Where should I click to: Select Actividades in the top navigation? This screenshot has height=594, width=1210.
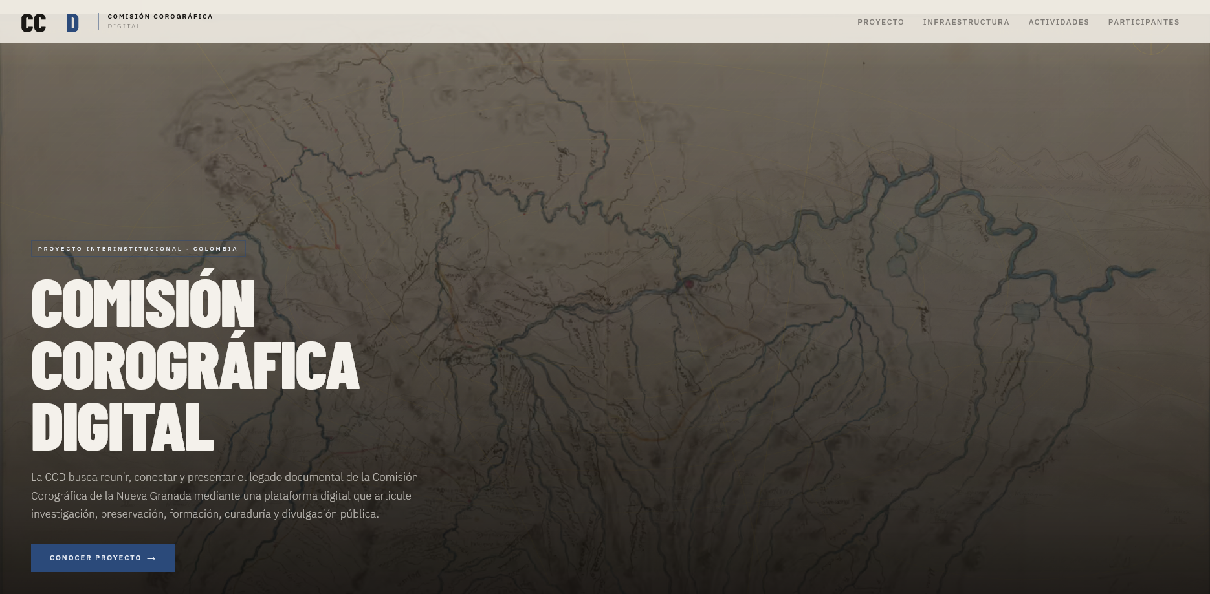1059,22
